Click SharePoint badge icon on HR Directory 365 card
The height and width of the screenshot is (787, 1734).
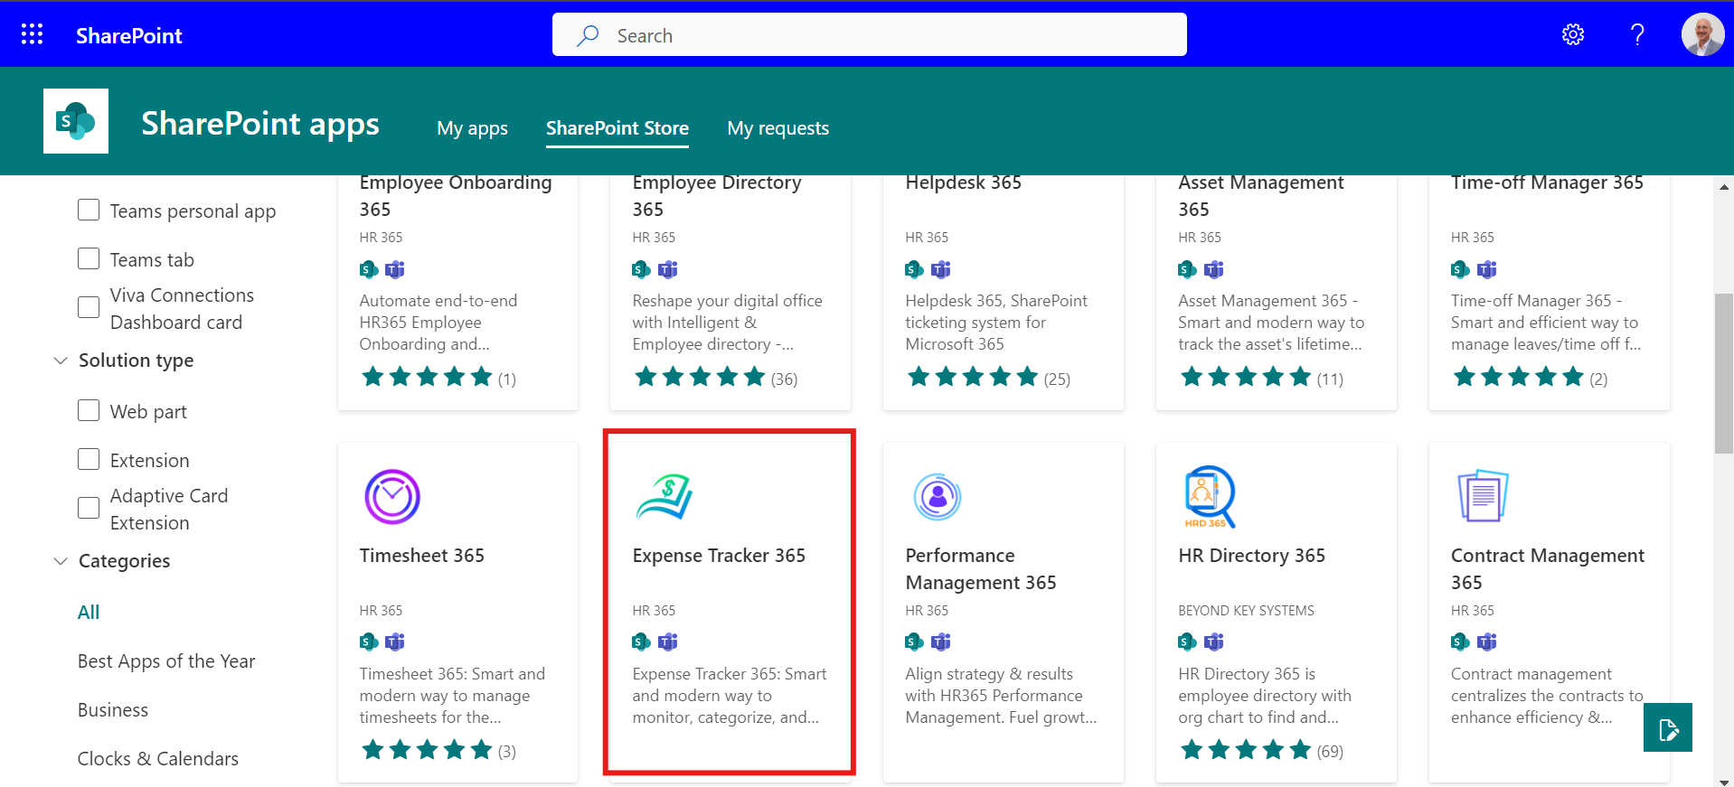coord(1187,642)
